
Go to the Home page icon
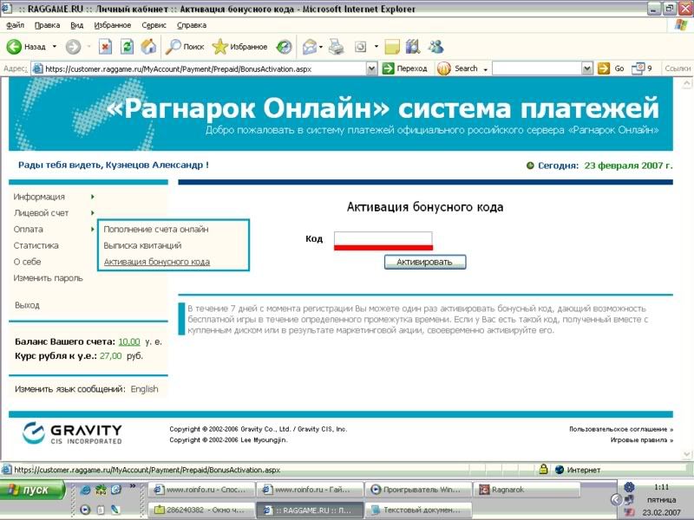148,47
